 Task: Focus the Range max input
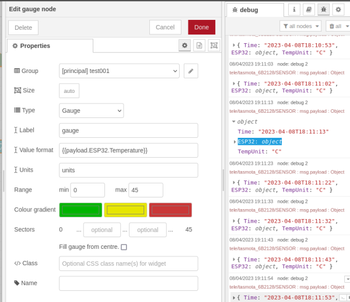tap(146, 190)
